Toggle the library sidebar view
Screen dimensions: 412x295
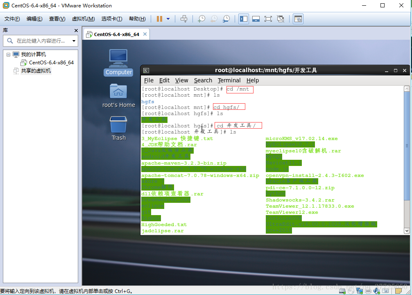pyautogui.click(x=244, y=19)
